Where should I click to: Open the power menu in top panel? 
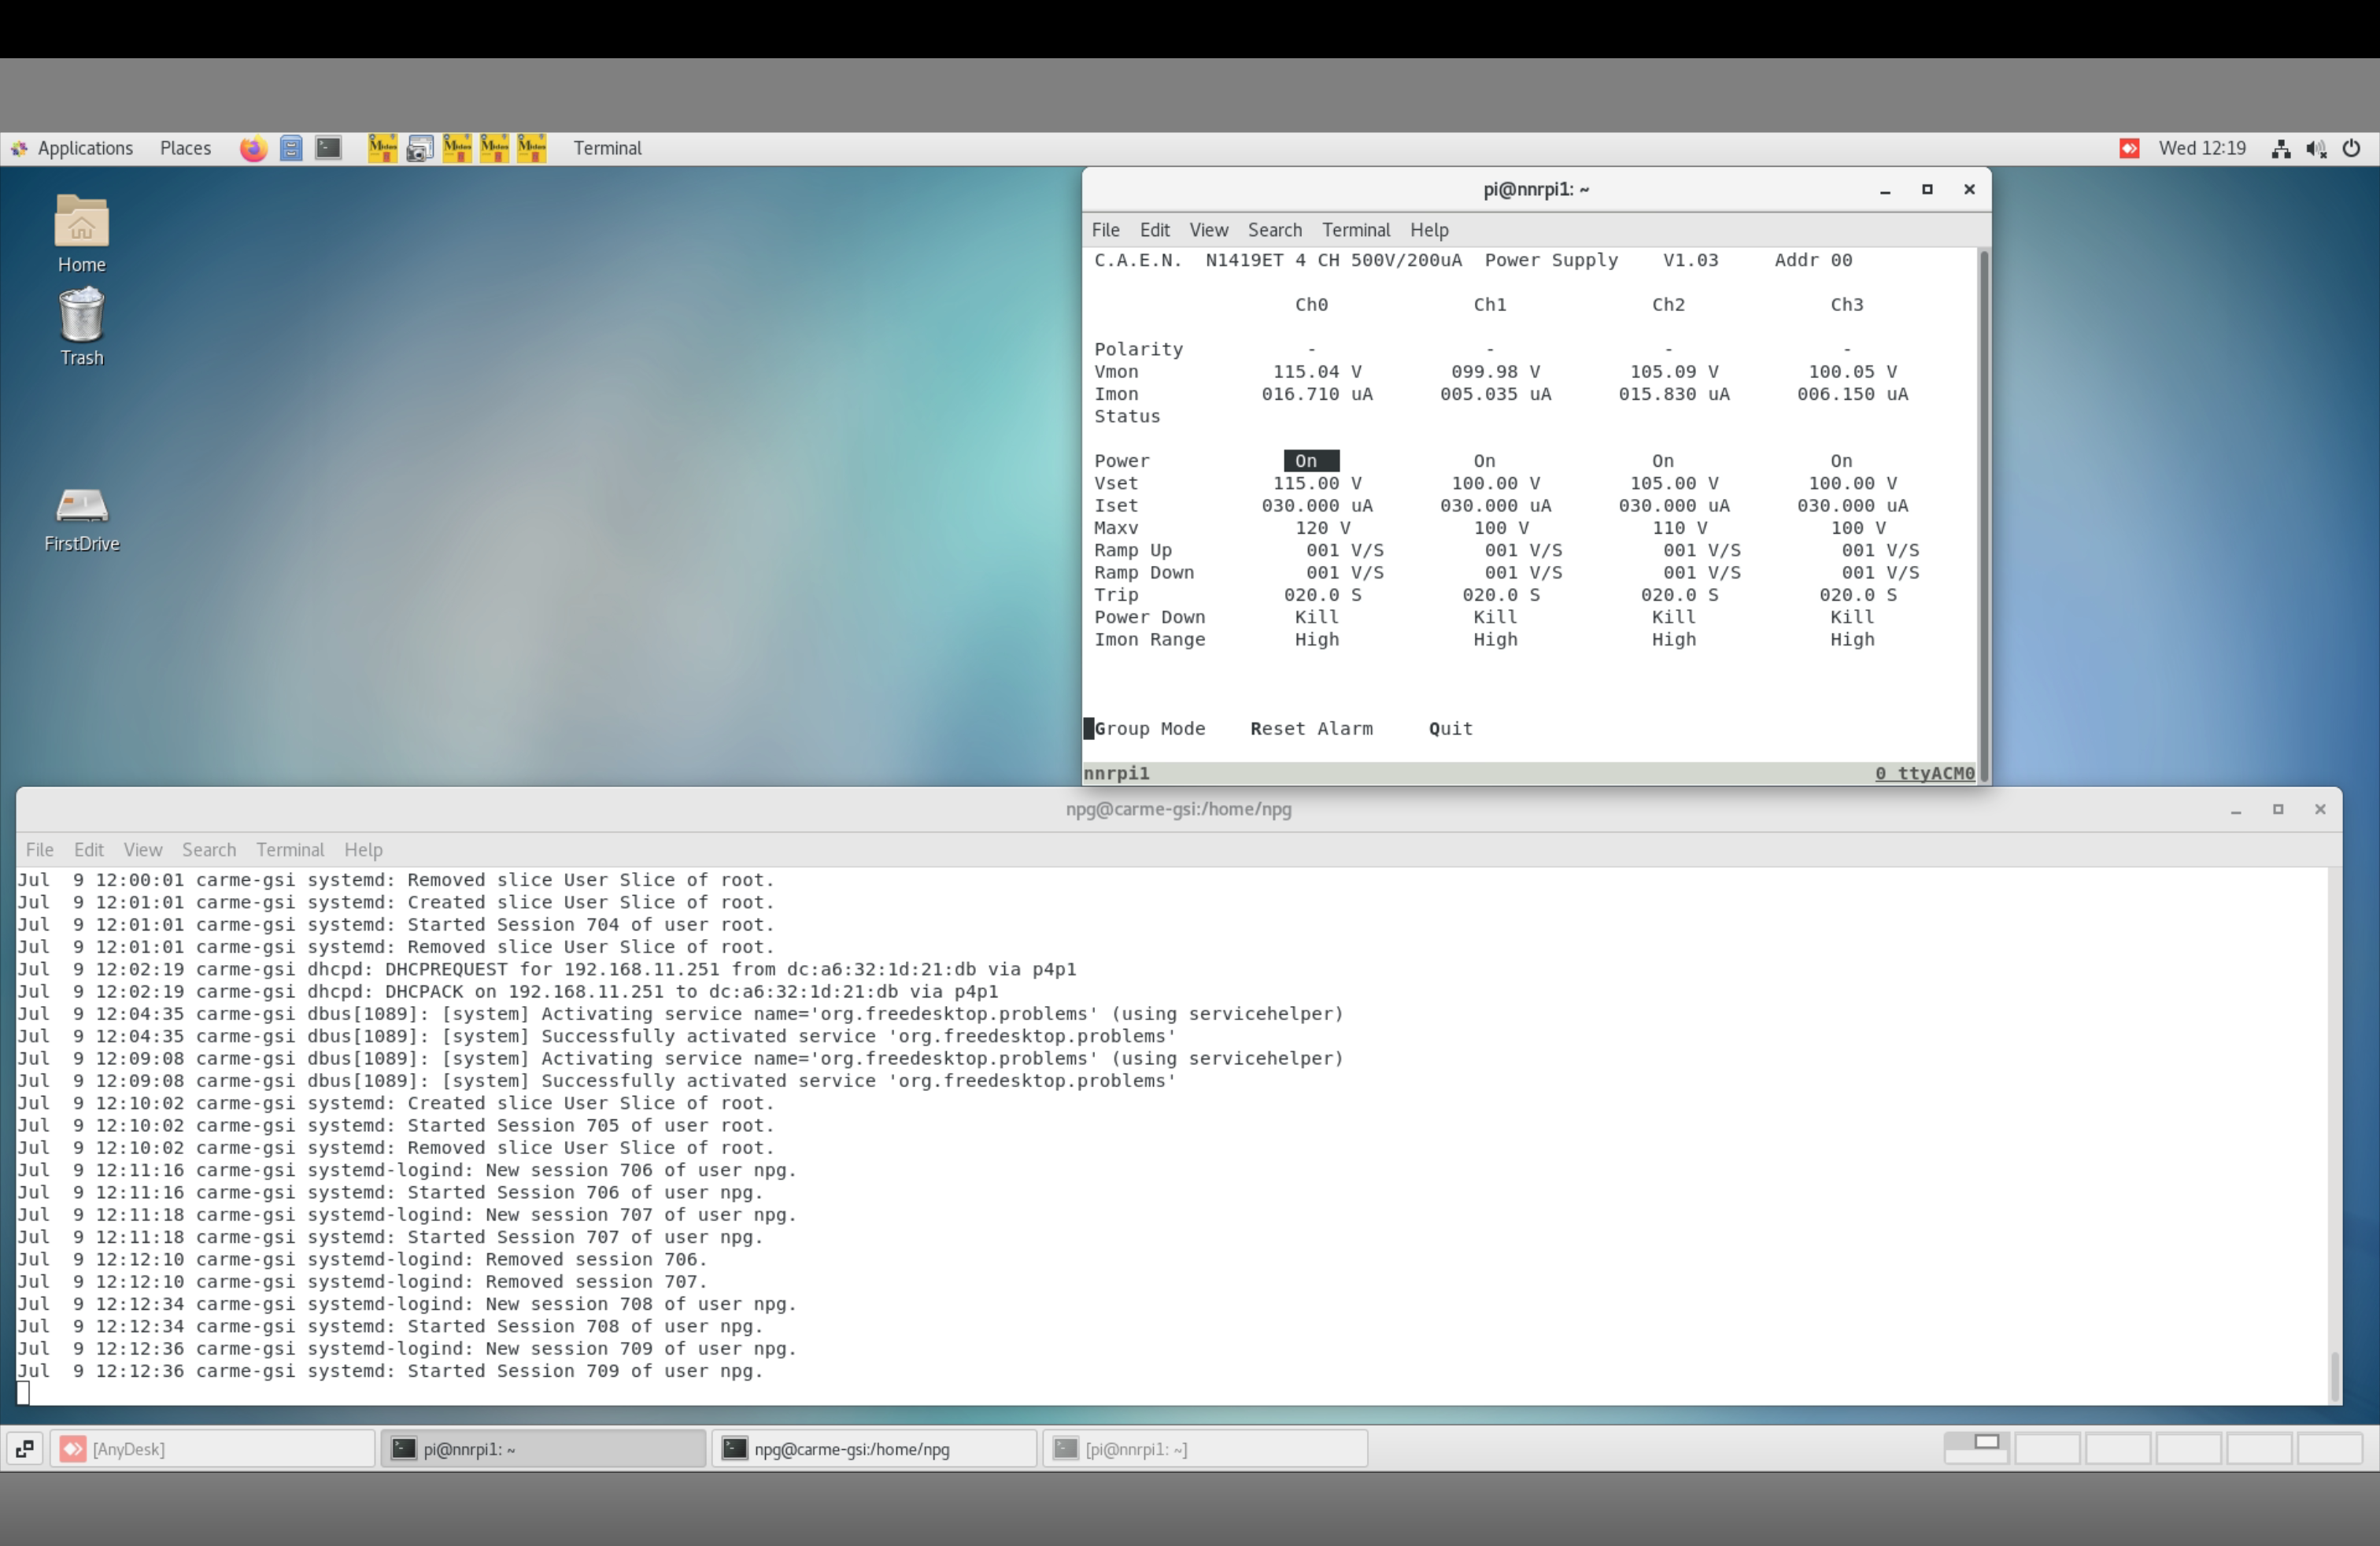click(2351, 149)
